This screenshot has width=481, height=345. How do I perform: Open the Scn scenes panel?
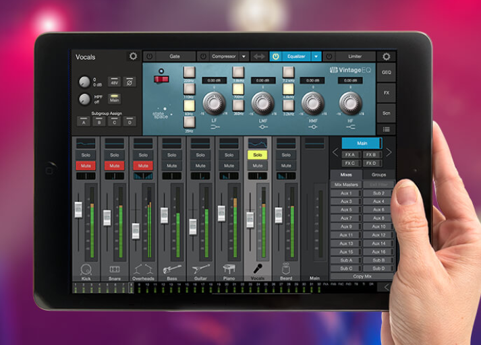tap(386, 113)
